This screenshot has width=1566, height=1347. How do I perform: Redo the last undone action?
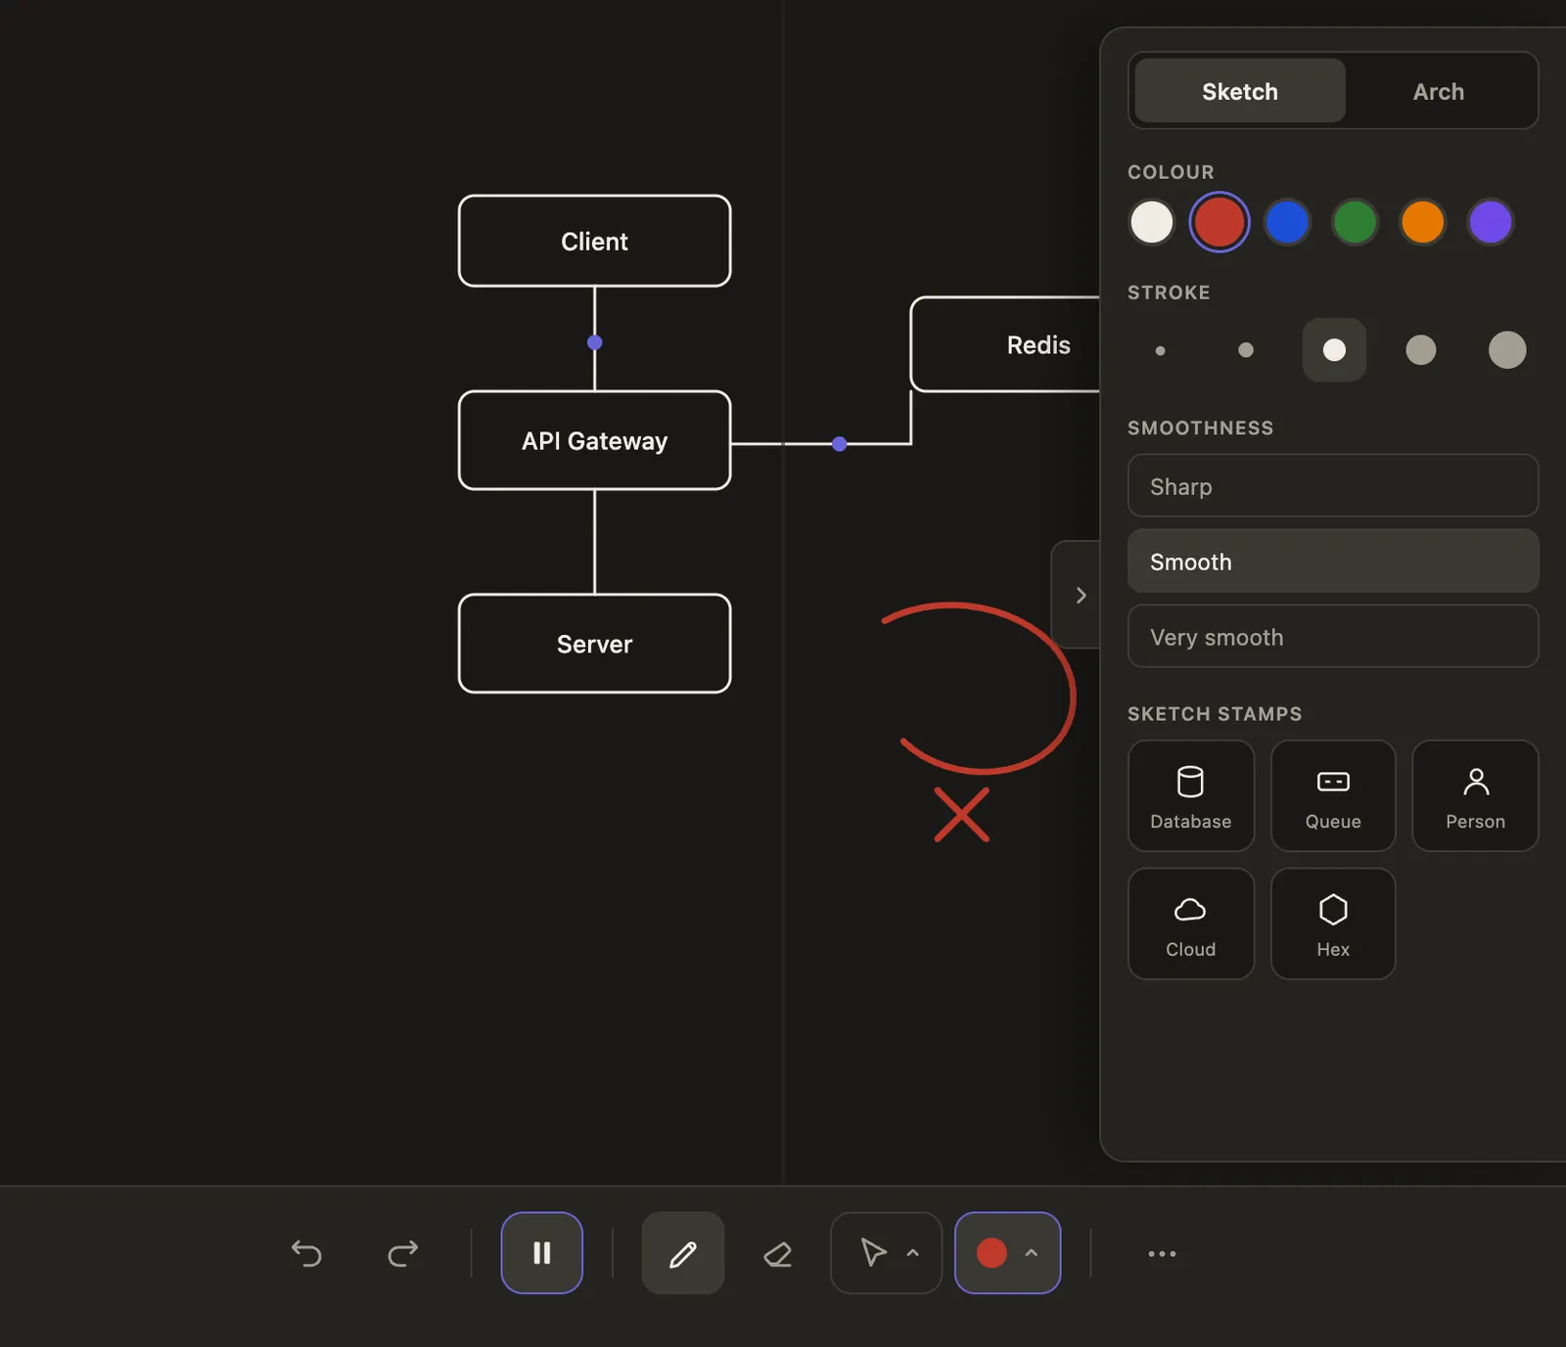click(402, 1253)
